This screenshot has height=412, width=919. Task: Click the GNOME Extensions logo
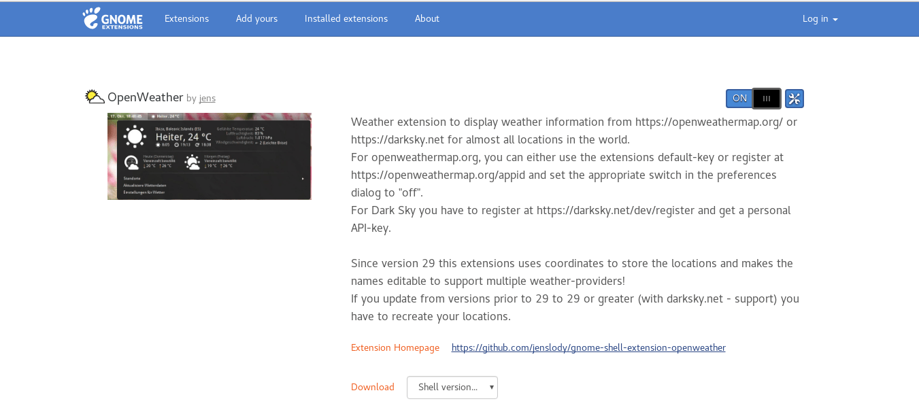113,18
